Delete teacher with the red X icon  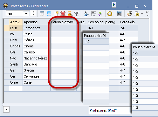[x=63, y=14]
